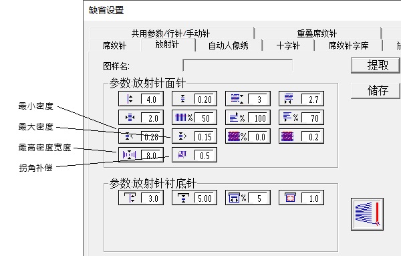This screenshot has width=401, height=256.
Task: Select the 十字针 tab
Action: 288,45
